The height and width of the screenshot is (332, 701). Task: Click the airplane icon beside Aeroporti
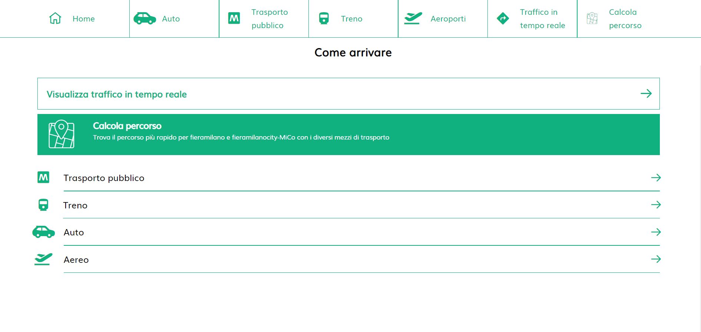(x=413, y=18)
